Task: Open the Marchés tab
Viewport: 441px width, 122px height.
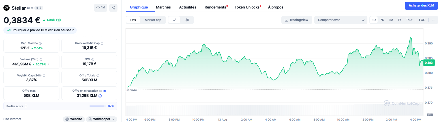Action: coord(163,7)
